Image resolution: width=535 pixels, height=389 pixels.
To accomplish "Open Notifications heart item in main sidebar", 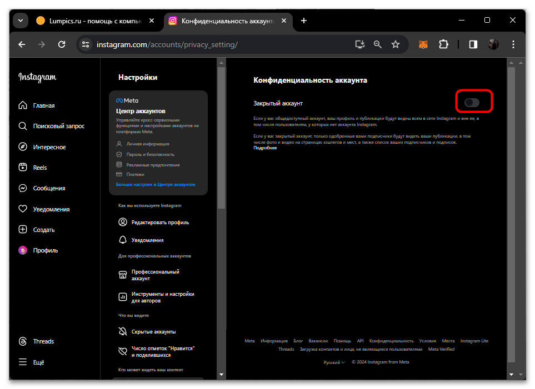I will click(x=44, y=209).
